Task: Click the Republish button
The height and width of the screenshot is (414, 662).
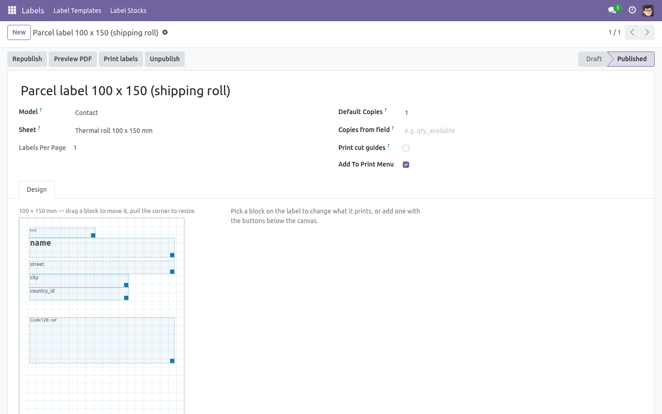Action: (x=27, y=59)
